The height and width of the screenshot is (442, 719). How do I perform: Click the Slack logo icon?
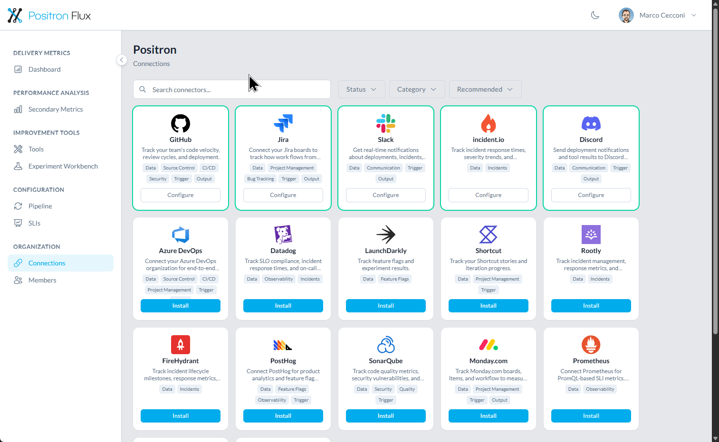point(386,123)
